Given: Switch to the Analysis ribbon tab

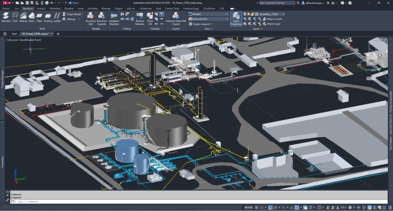Looking at the screenshot, I should click(x=41, y=8).
